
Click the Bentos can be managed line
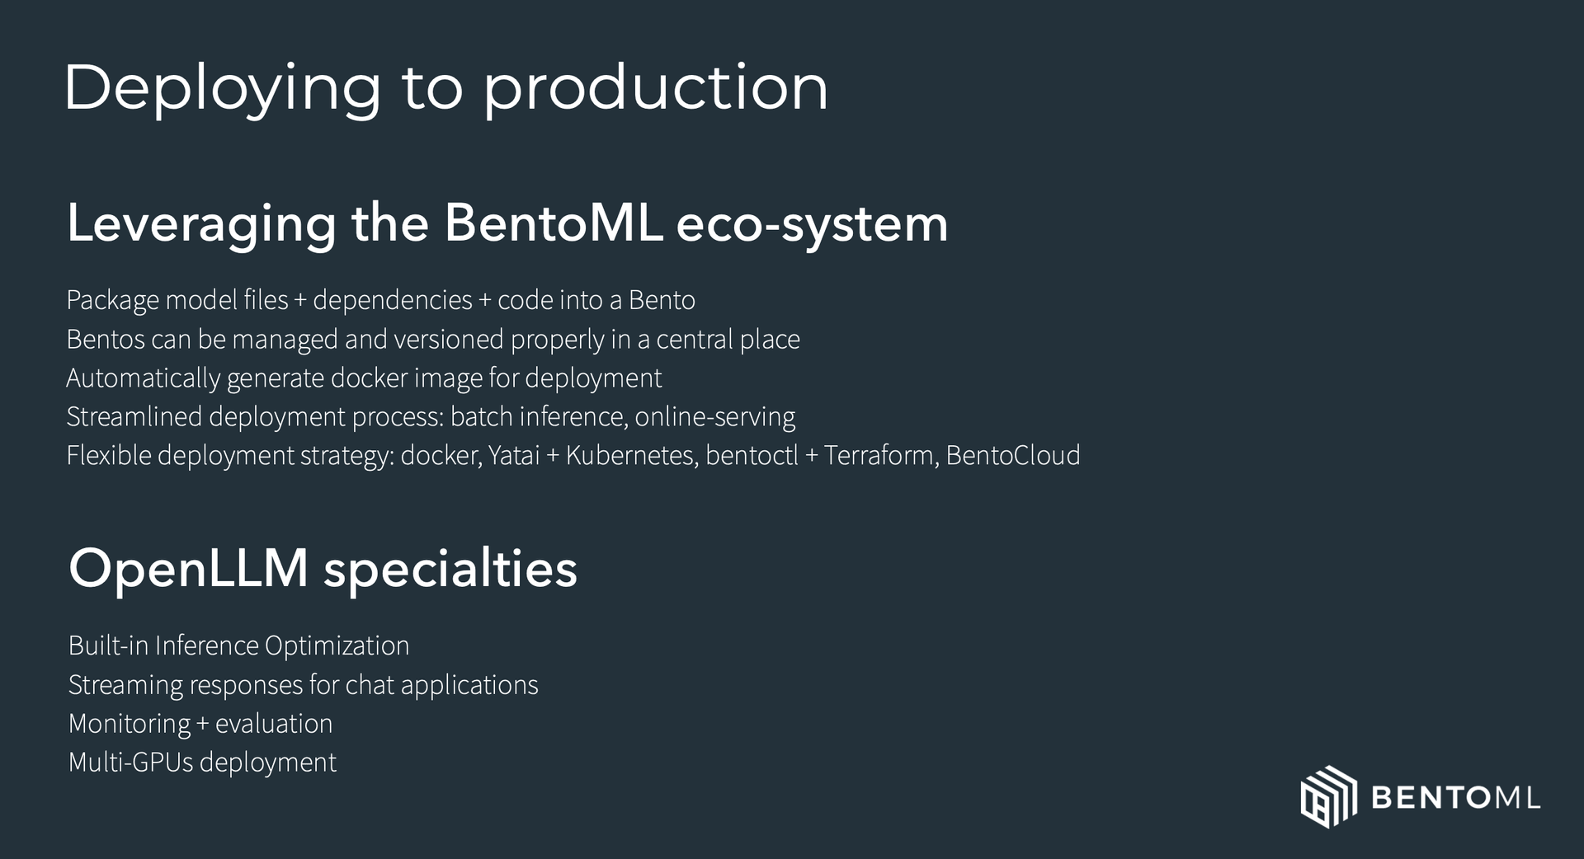(x=433, y=340)
